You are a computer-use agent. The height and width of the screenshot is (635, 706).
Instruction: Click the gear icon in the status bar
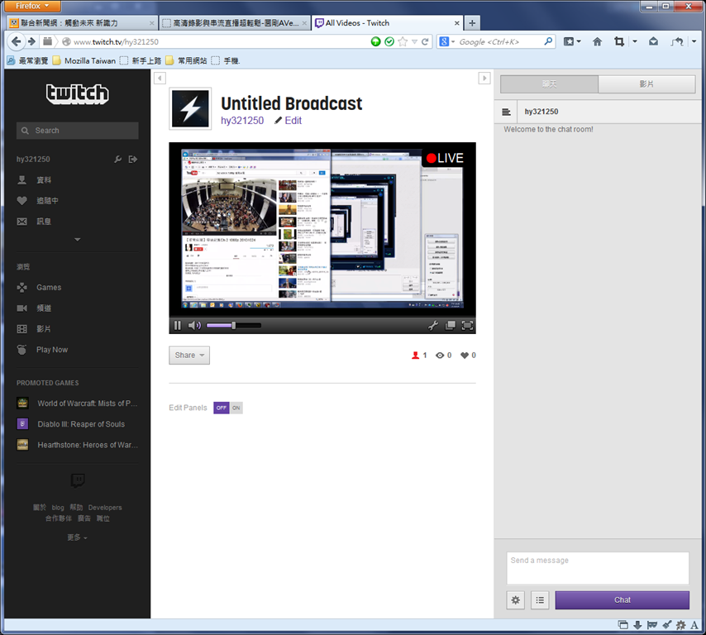coord(681,624)
